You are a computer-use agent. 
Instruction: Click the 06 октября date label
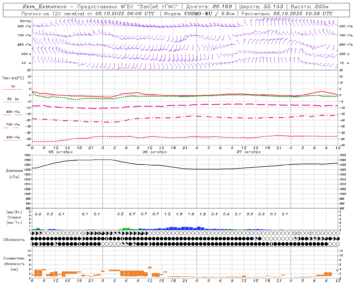click(155, 152)
